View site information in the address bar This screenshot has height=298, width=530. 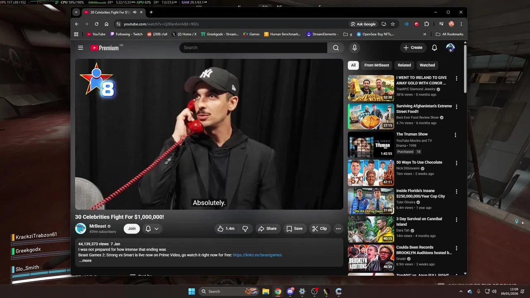118,24
